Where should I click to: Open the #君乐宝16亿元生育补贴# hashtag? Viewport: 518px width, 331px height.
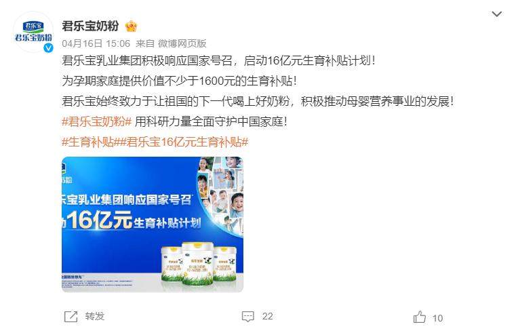(181, 142)
